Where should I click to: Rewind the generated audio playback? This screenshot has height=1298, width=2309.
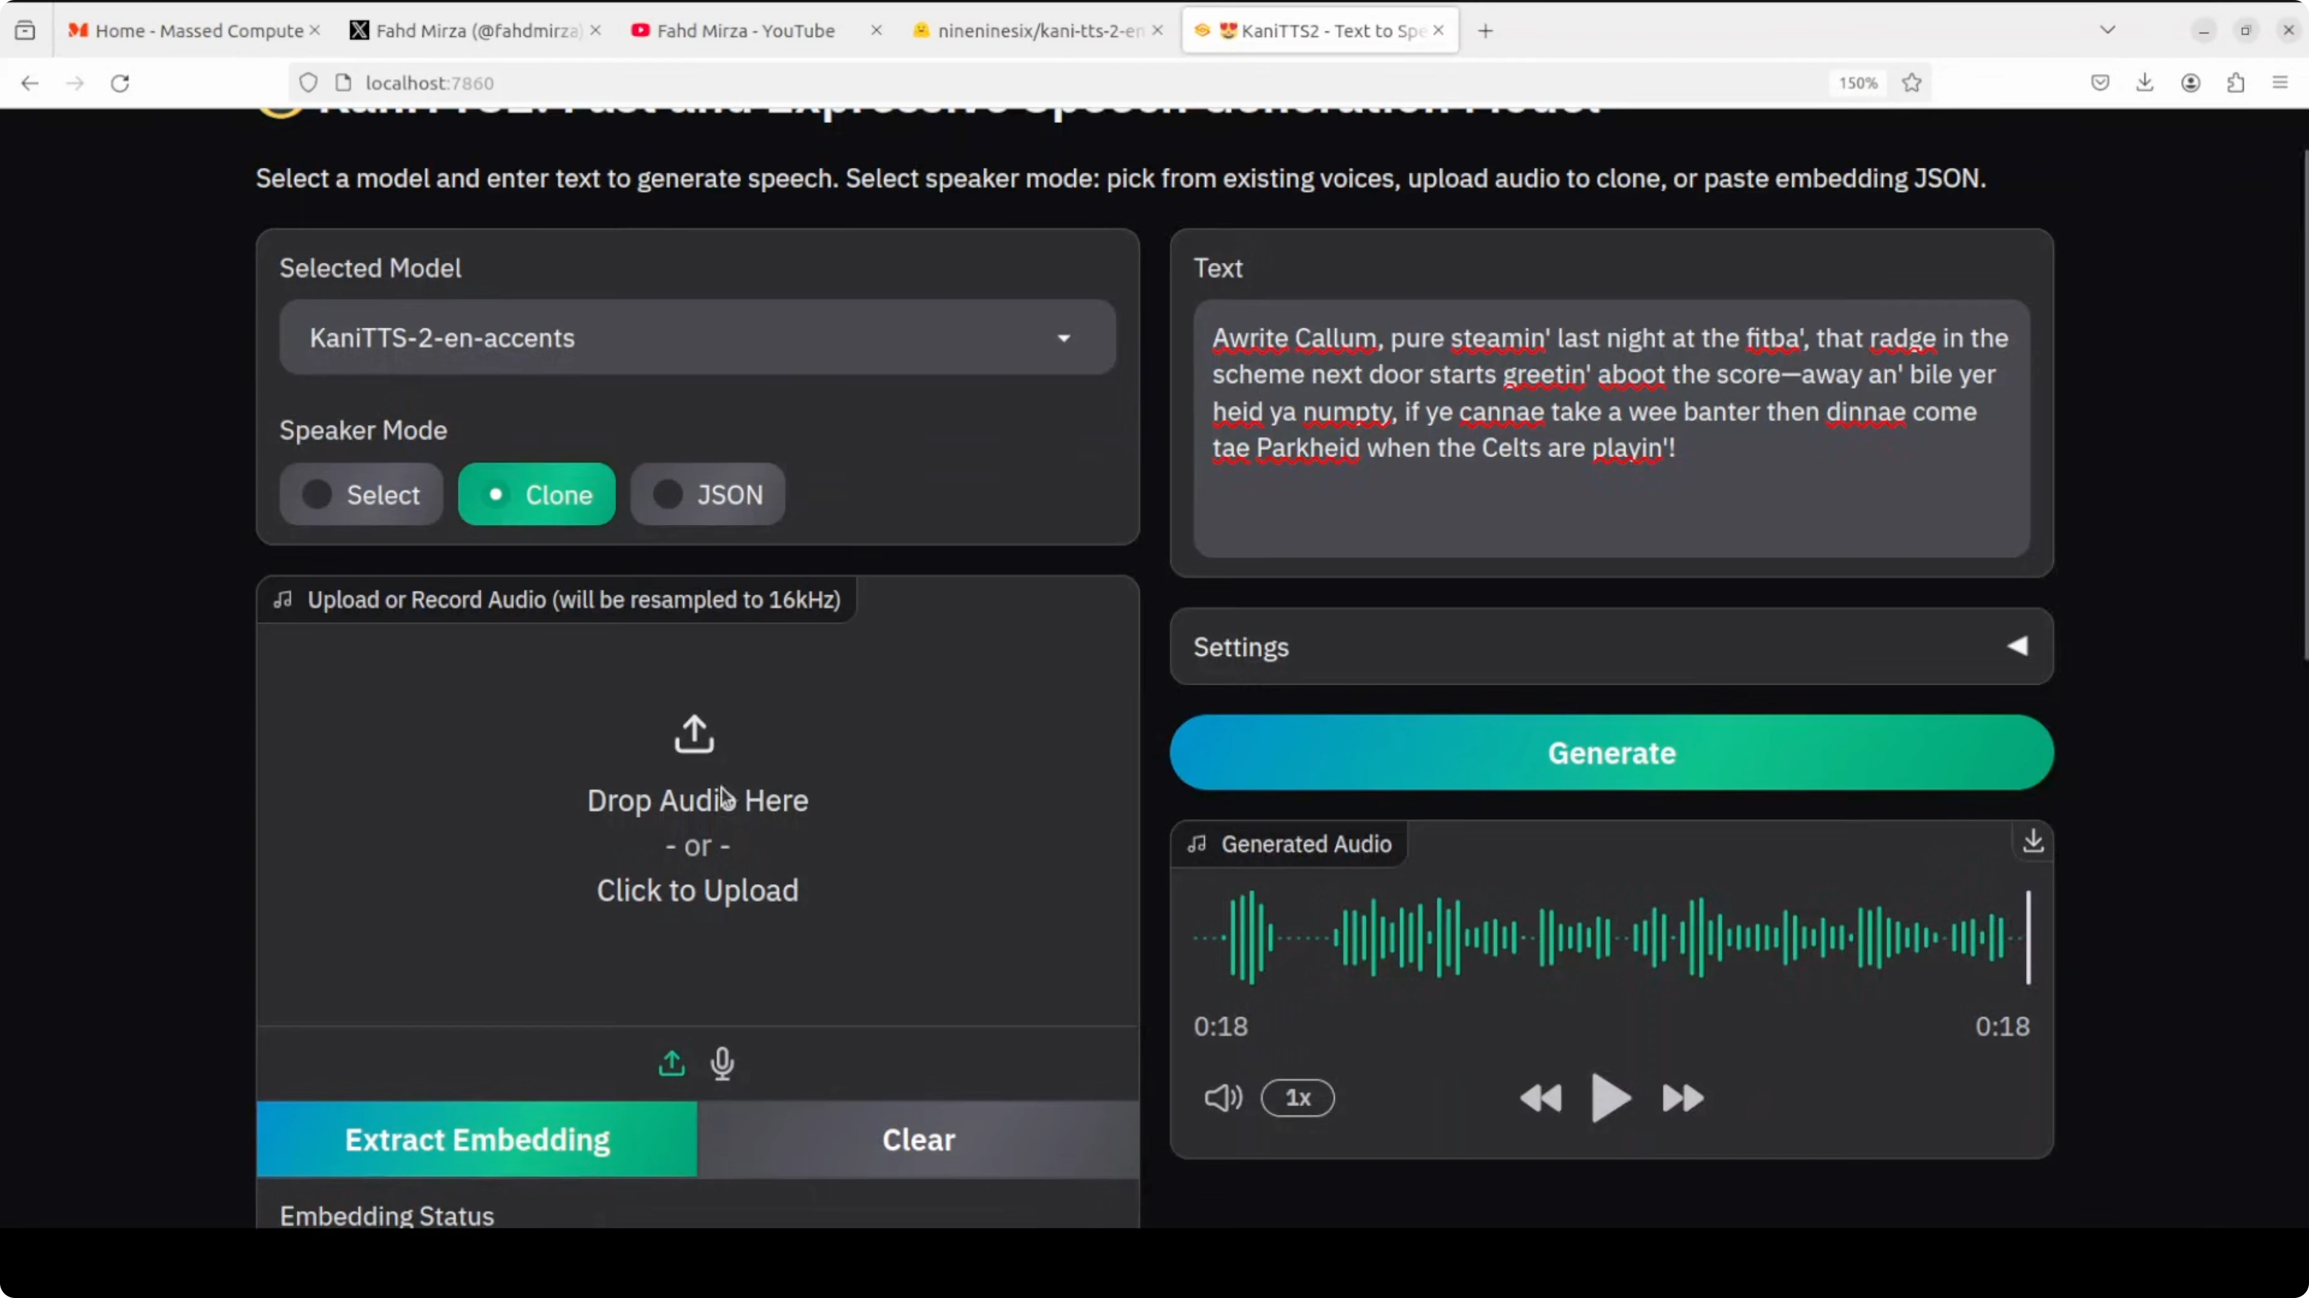pyautogui.click(x=1542, y=1098)
